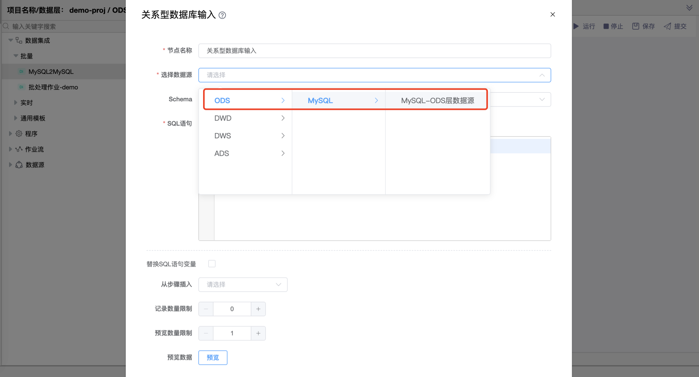Open the 从步骤插入 dropdown
Viewport: 699px width, 377px height.
pos(243,284)
